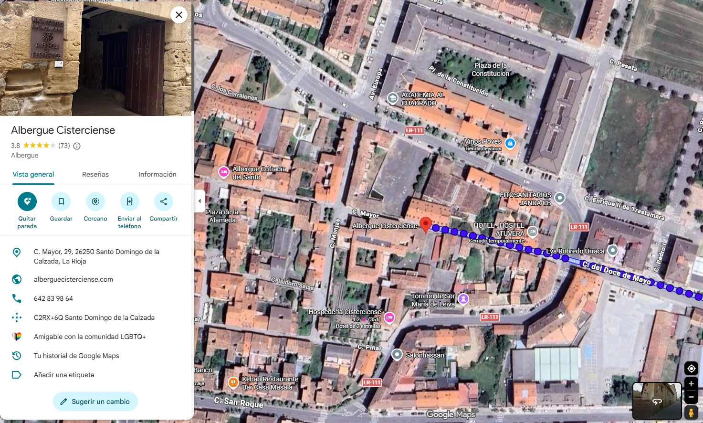Select the HOTEL-HOSTEL ATUVERA lodging marker

click(533, 232)
